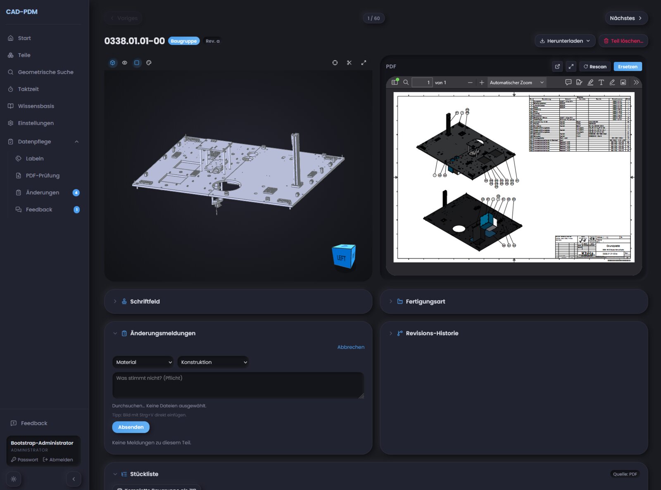This screenshot has width=661, height=490.
Task: Collapse the sidebar with chevron button
Action: 74,479
